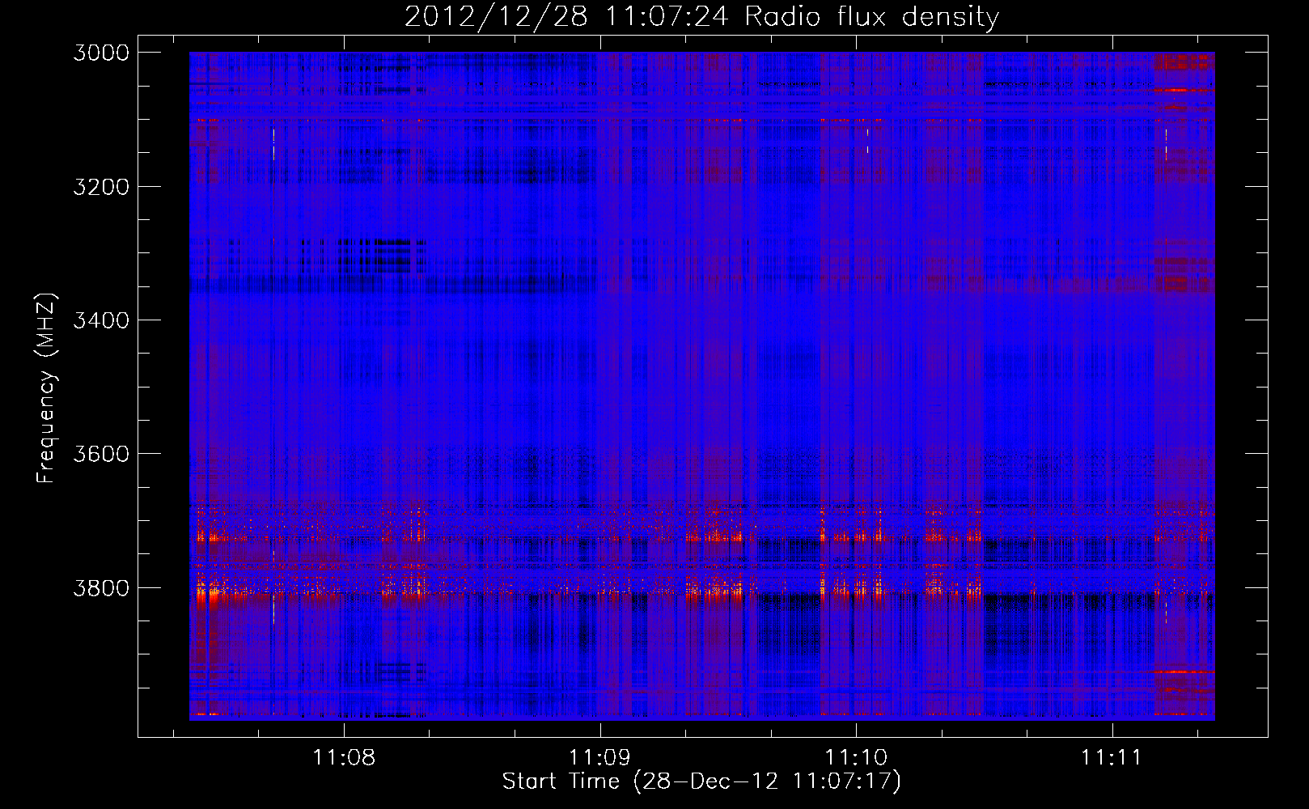Click the 11:10 time tick label
This screenshot has height=809, width=1309.
tap(856, 757)
